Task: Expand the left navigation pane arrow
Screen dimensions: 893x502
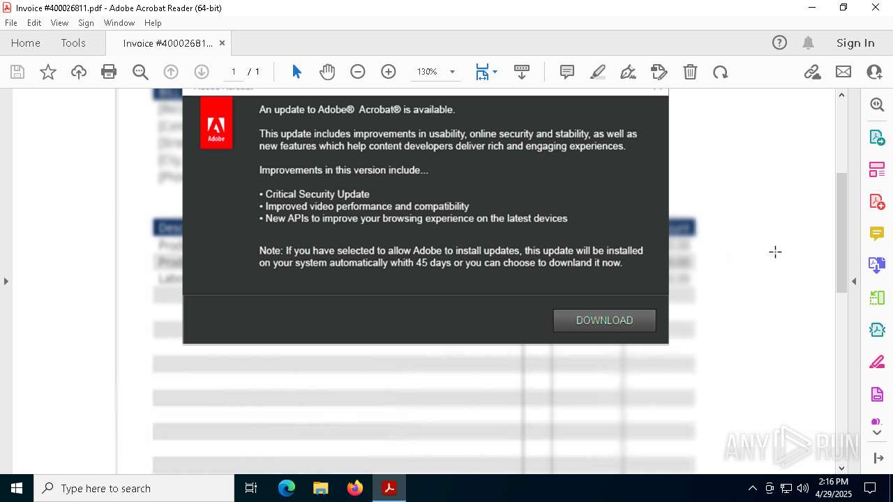Action: (6, 281)
